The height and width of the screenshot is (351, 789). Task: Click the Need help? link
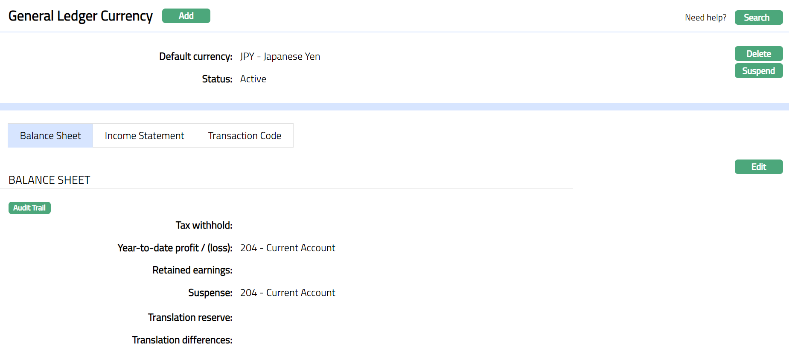coord(705,17)
